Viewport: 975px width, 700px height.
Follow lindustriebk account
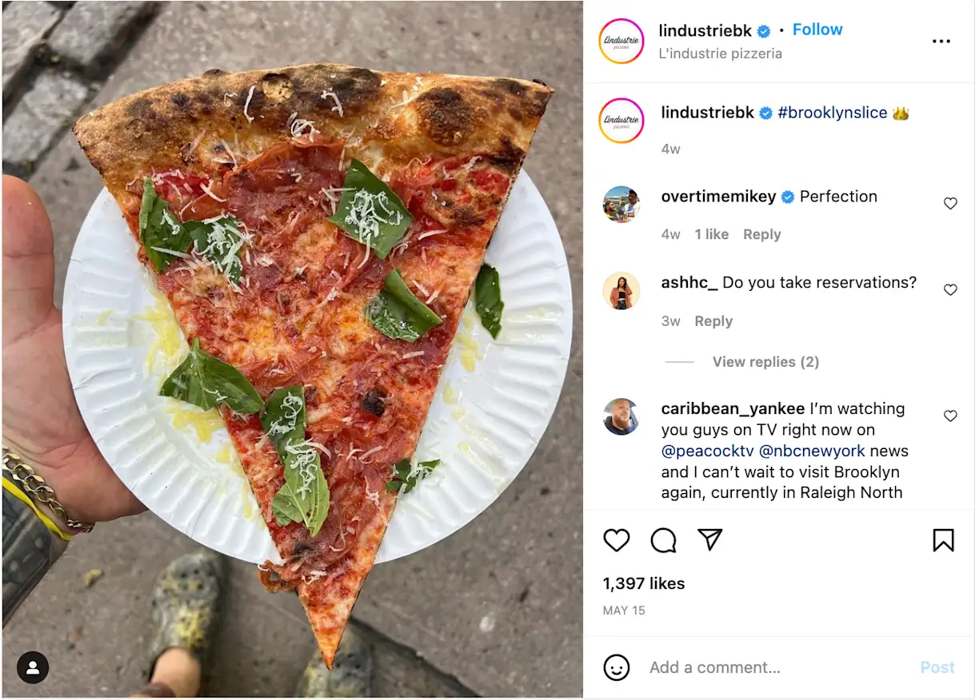click(x=817, y=30)
